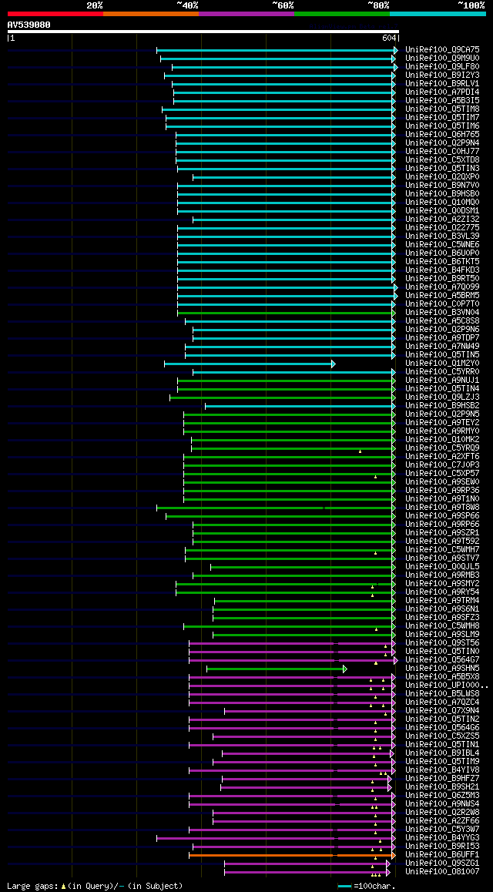Select the AV539080 query name
Screen dimensions: 493x892
pyautogui.click(x=29, y=25)
